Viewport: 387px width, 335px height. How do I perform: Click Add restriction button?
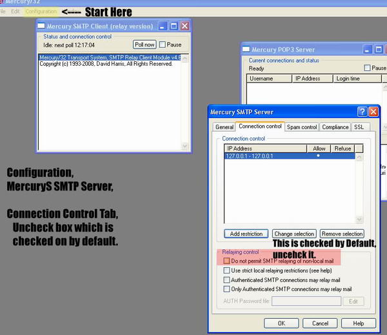tap(246, 234)
